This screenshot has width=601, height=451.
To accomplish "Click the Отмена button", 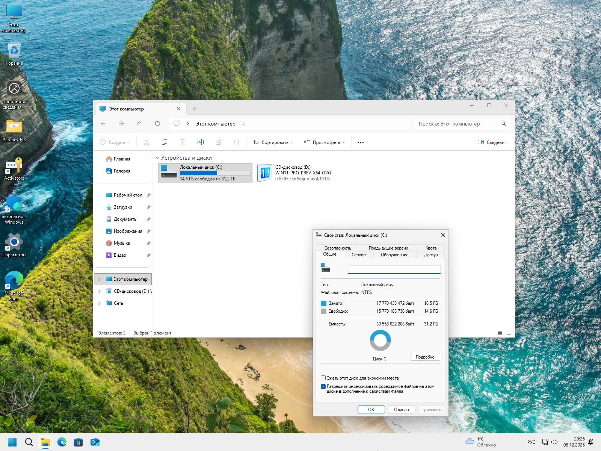I will coord(401,410).
